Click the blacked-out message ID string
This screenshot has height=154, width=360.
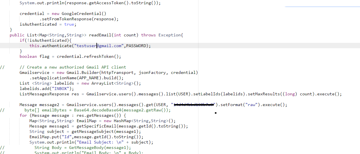194,105
